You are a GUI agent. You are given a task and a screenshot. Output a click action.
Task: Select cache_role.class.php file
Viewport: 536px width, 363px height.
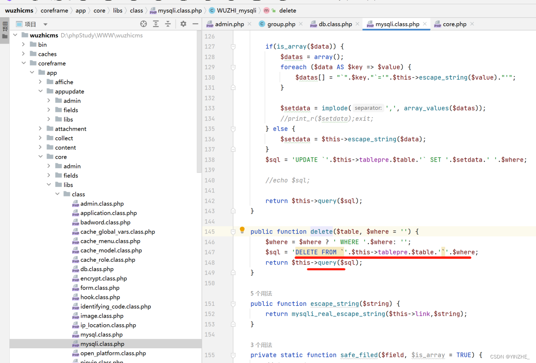tap(108, 260)
